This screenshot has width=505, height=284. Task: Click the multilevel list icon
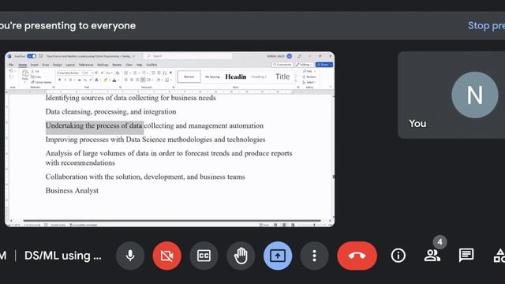click(x=144, y=73)
